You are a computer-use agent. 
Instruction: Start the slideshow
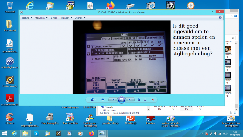(x=121, y=100)
